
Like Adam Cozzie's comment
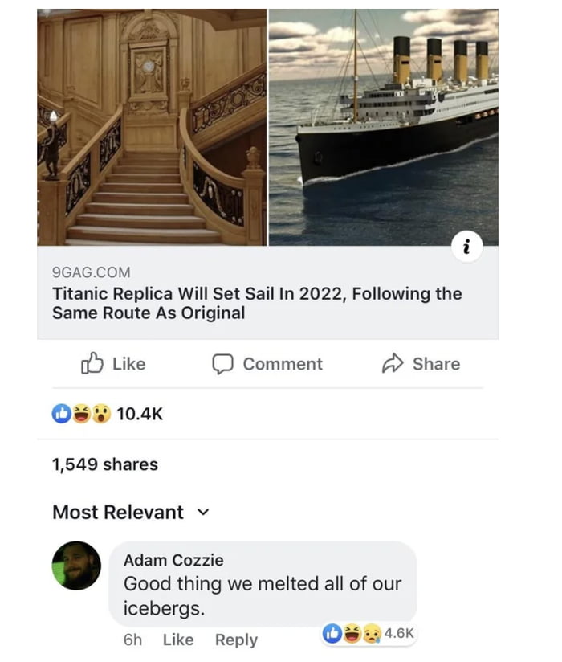[x=178, y=640]
